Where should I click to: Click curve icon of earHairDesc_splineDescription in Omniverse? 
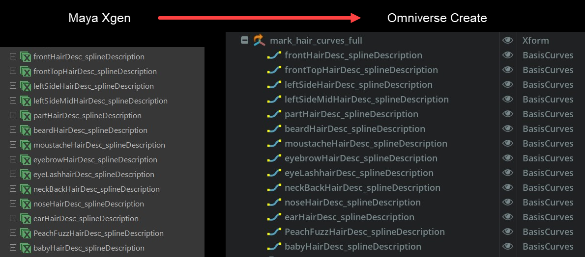point(274,217)
